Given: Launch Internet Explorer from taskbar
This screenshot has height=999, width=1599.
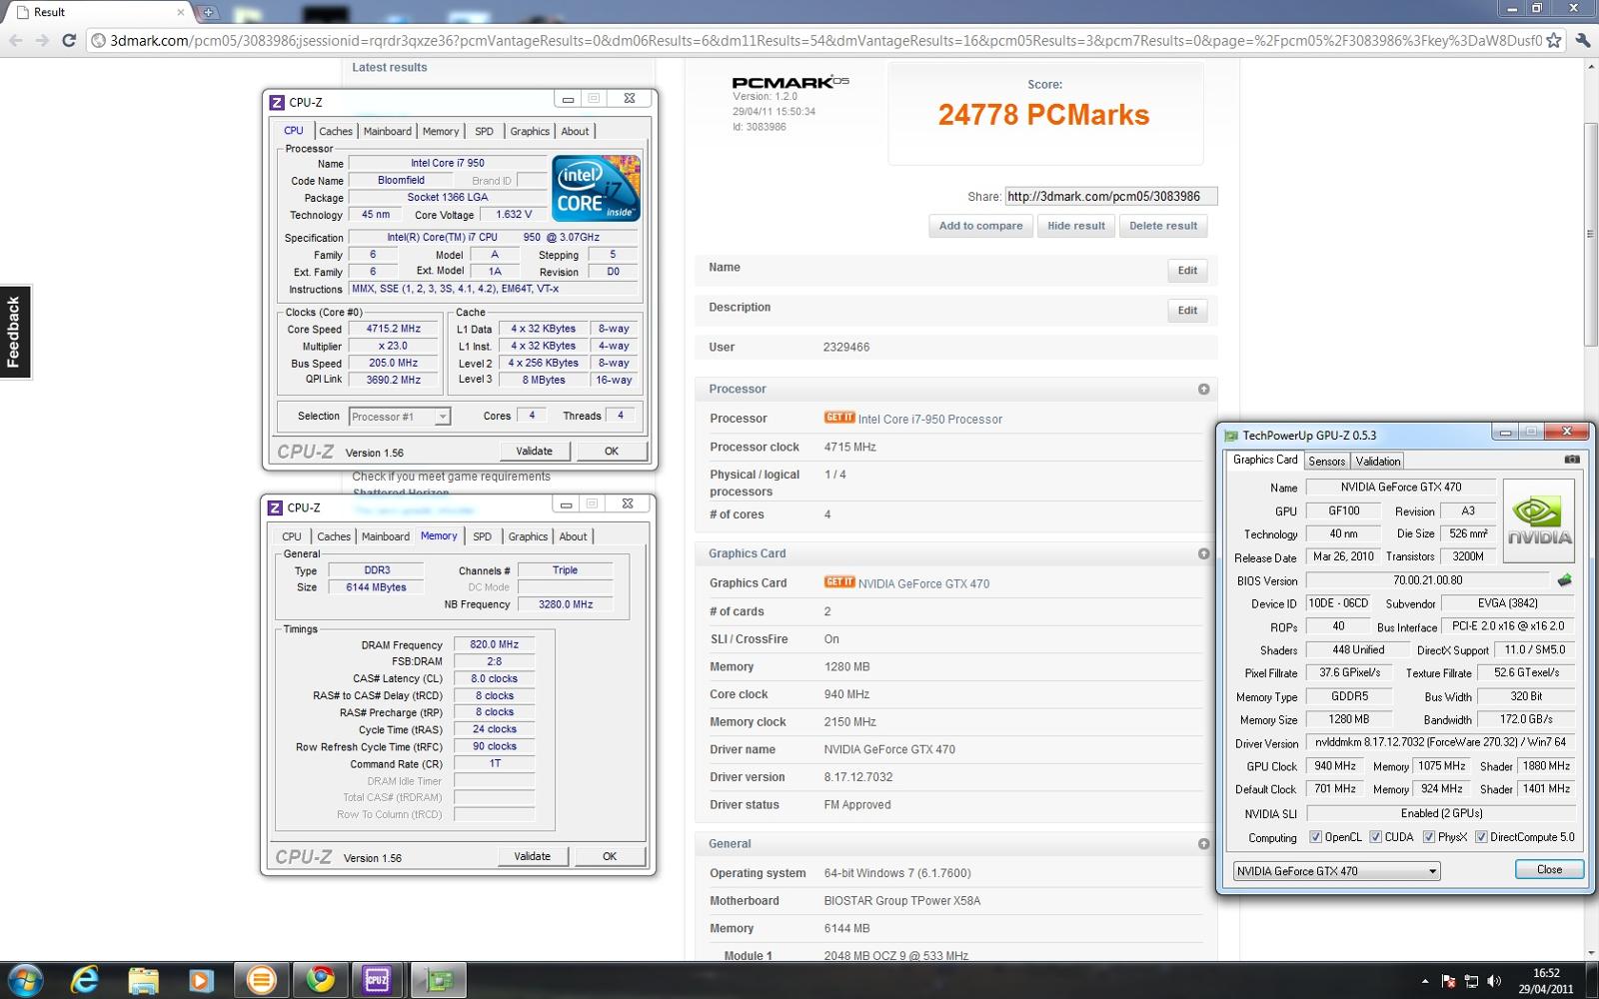Looking at the screenshot, I should click(x=85, y=980).
